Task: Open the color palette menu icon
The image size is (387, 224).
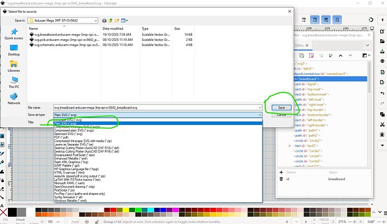Action: (x=385, y=212)
